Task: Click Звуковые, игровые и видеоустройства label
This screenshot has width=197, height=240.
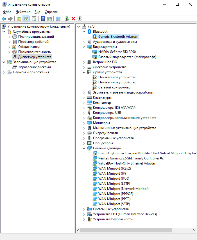Action: click(x=123, y=92)
